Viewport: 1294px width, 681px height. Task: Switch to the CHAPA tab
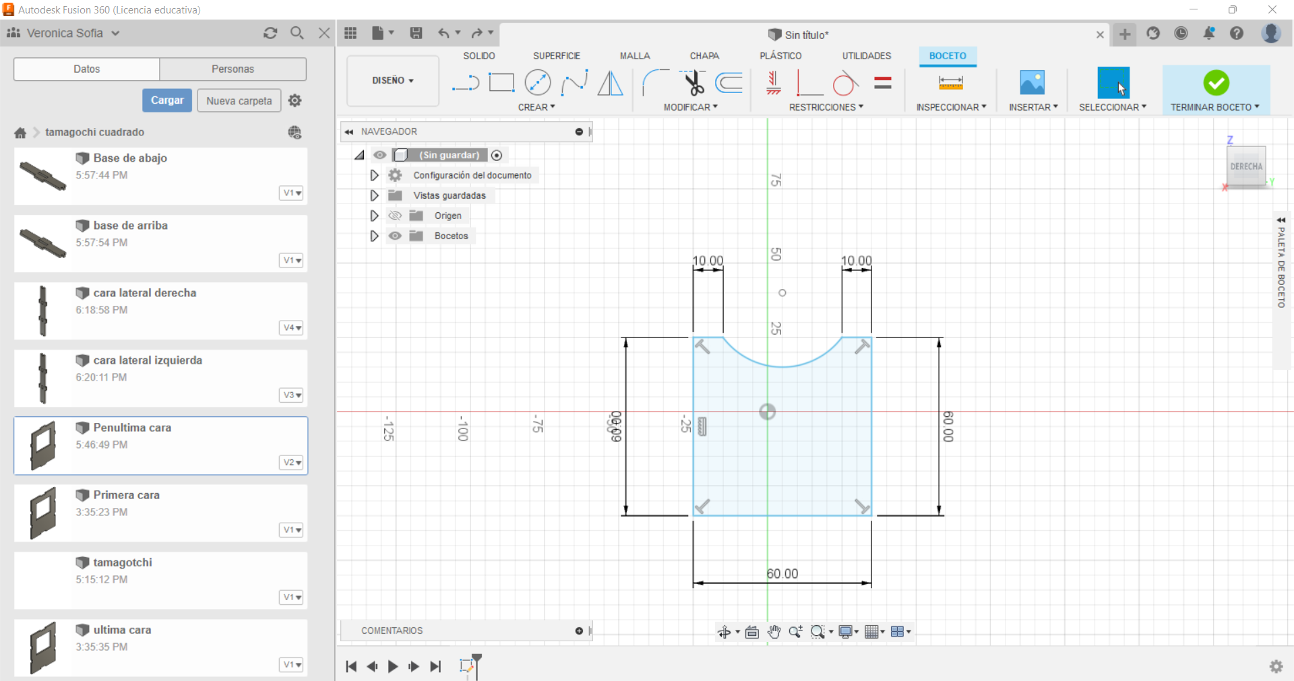pyautogui.click(x=704, y=56)
